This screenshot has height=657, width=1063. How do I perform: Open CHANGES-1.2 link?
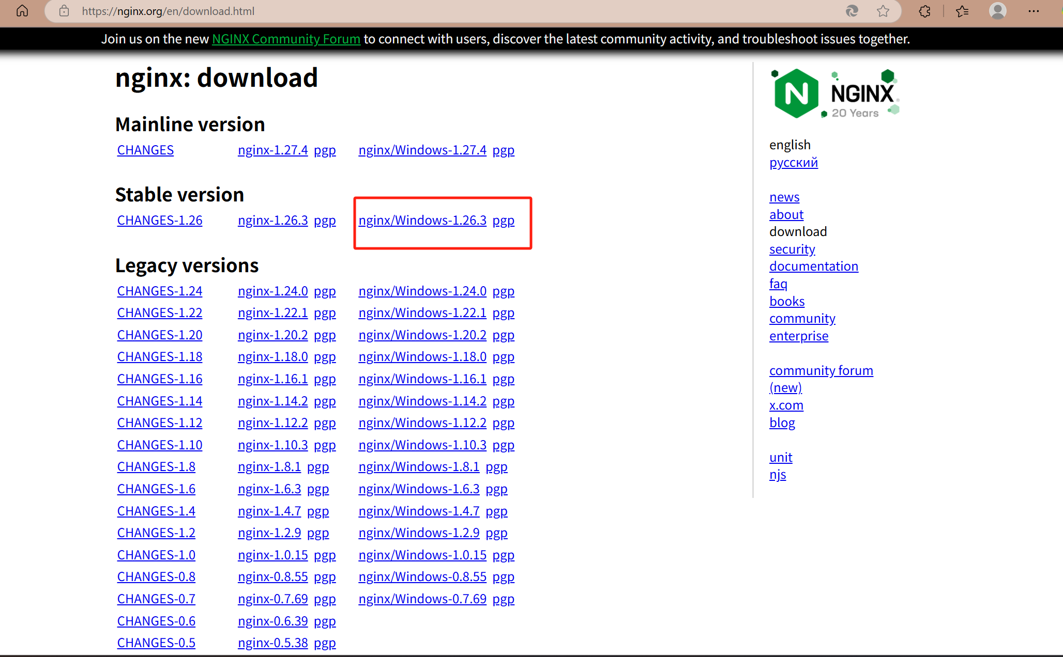tap(156, 533)
